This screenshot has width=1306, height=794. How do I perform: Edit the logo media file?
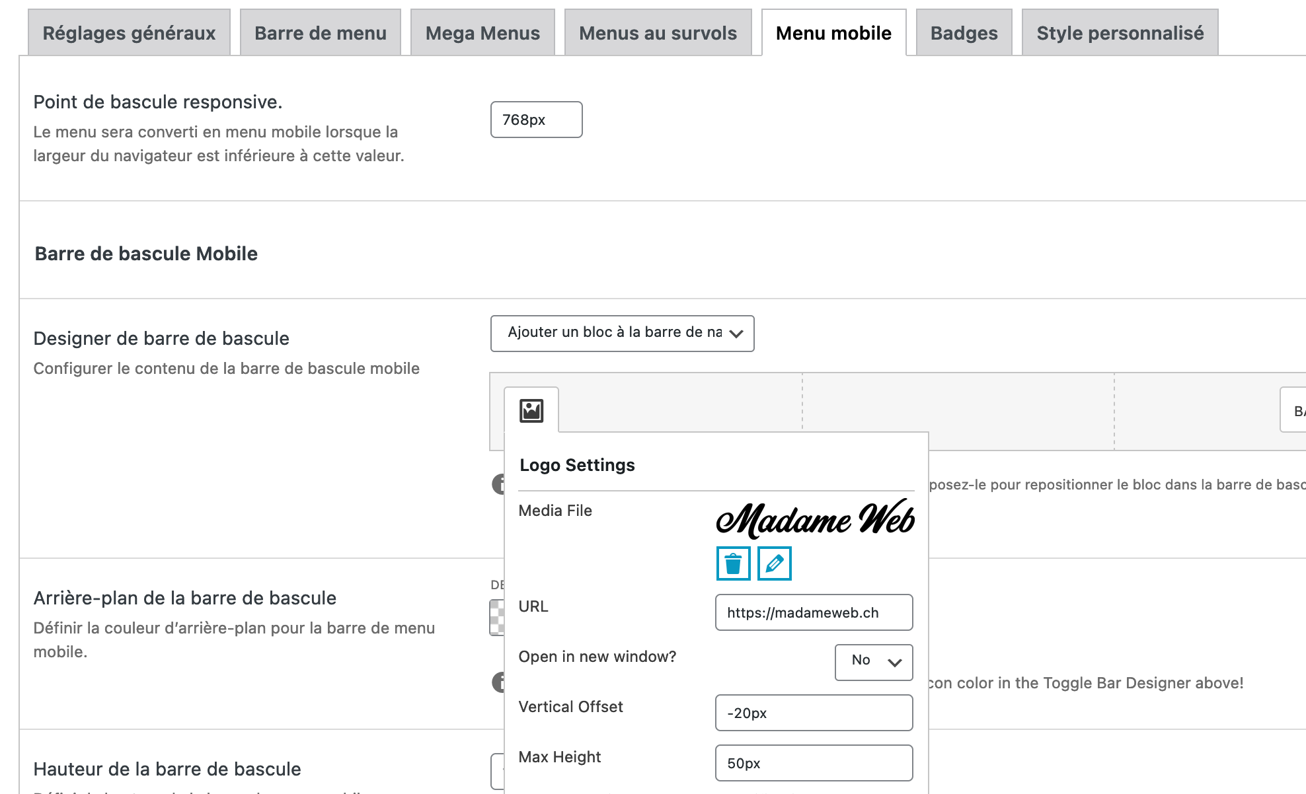click(774, 563)
